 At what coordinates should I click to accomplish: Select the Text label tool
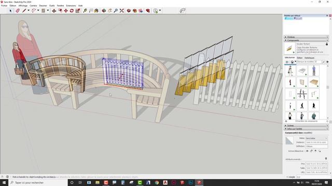click(91, 11)
